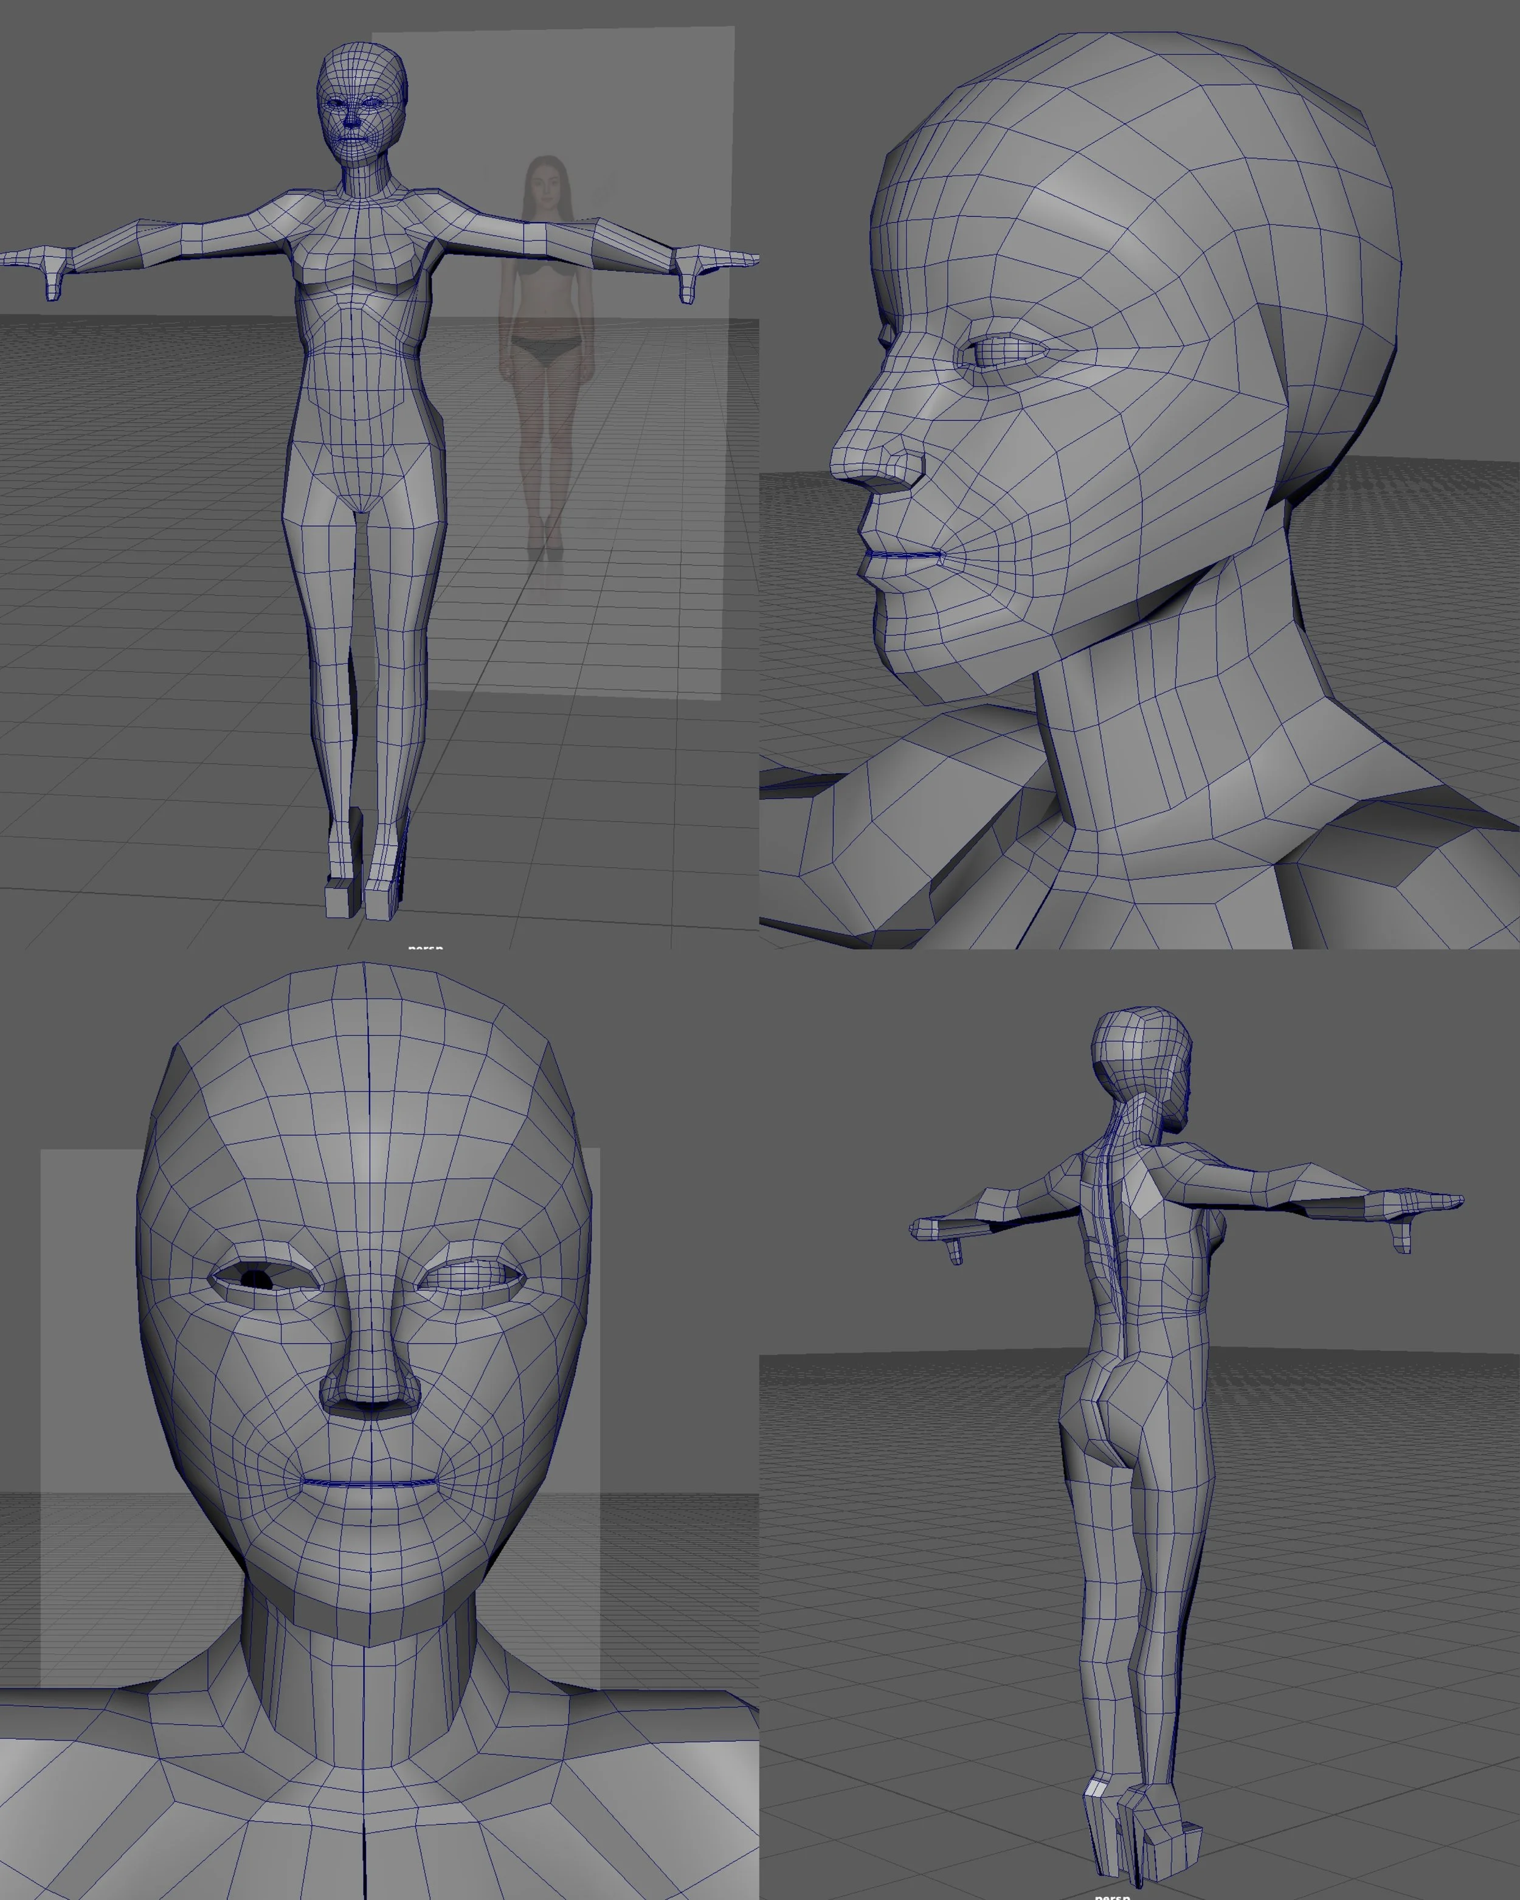Viewport: 1520px width, 1900px height.
Task: Click the head of the back-view T-pose model
Action: pos(1141,1053)
